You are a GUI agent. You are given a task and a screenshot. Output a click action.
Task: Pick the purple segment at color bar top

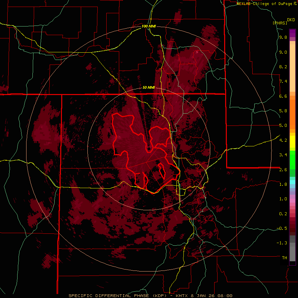pyautogui.click(x=292, y=33)
